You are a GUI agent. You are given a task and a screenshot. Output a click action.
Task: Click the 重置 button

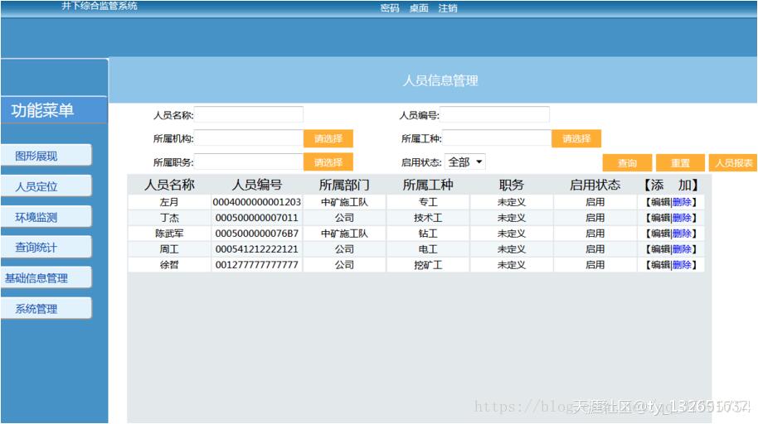680,163
